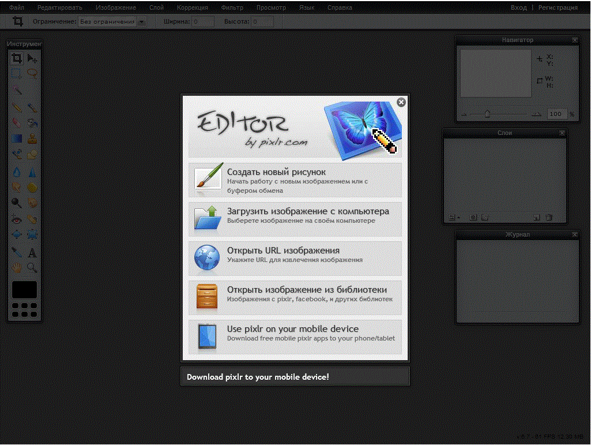Select the Dodge tool
591x445 pixels.
(17, 203)
